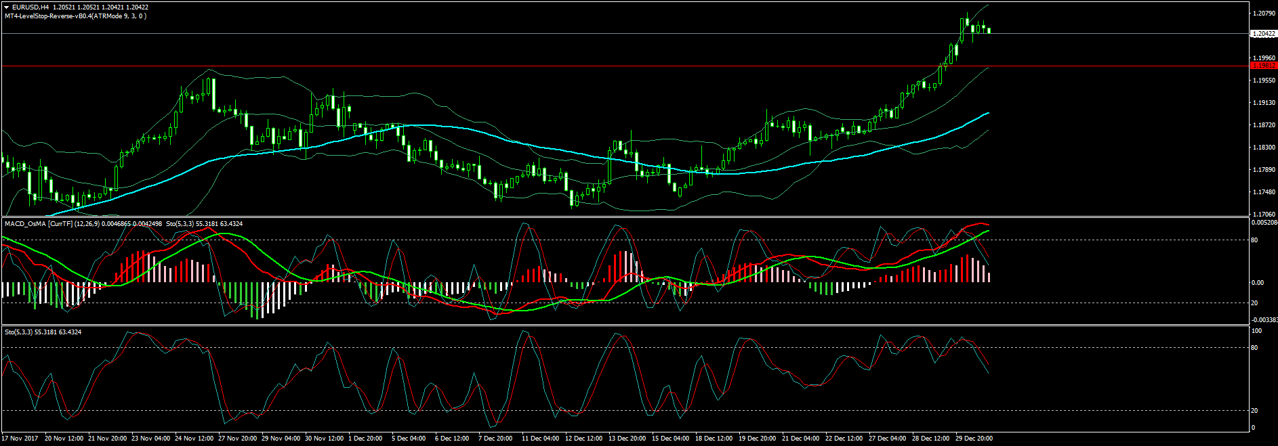Click the current price tag 1.20422
The width and height of the screenshot is (1278, 446).
1263,34
